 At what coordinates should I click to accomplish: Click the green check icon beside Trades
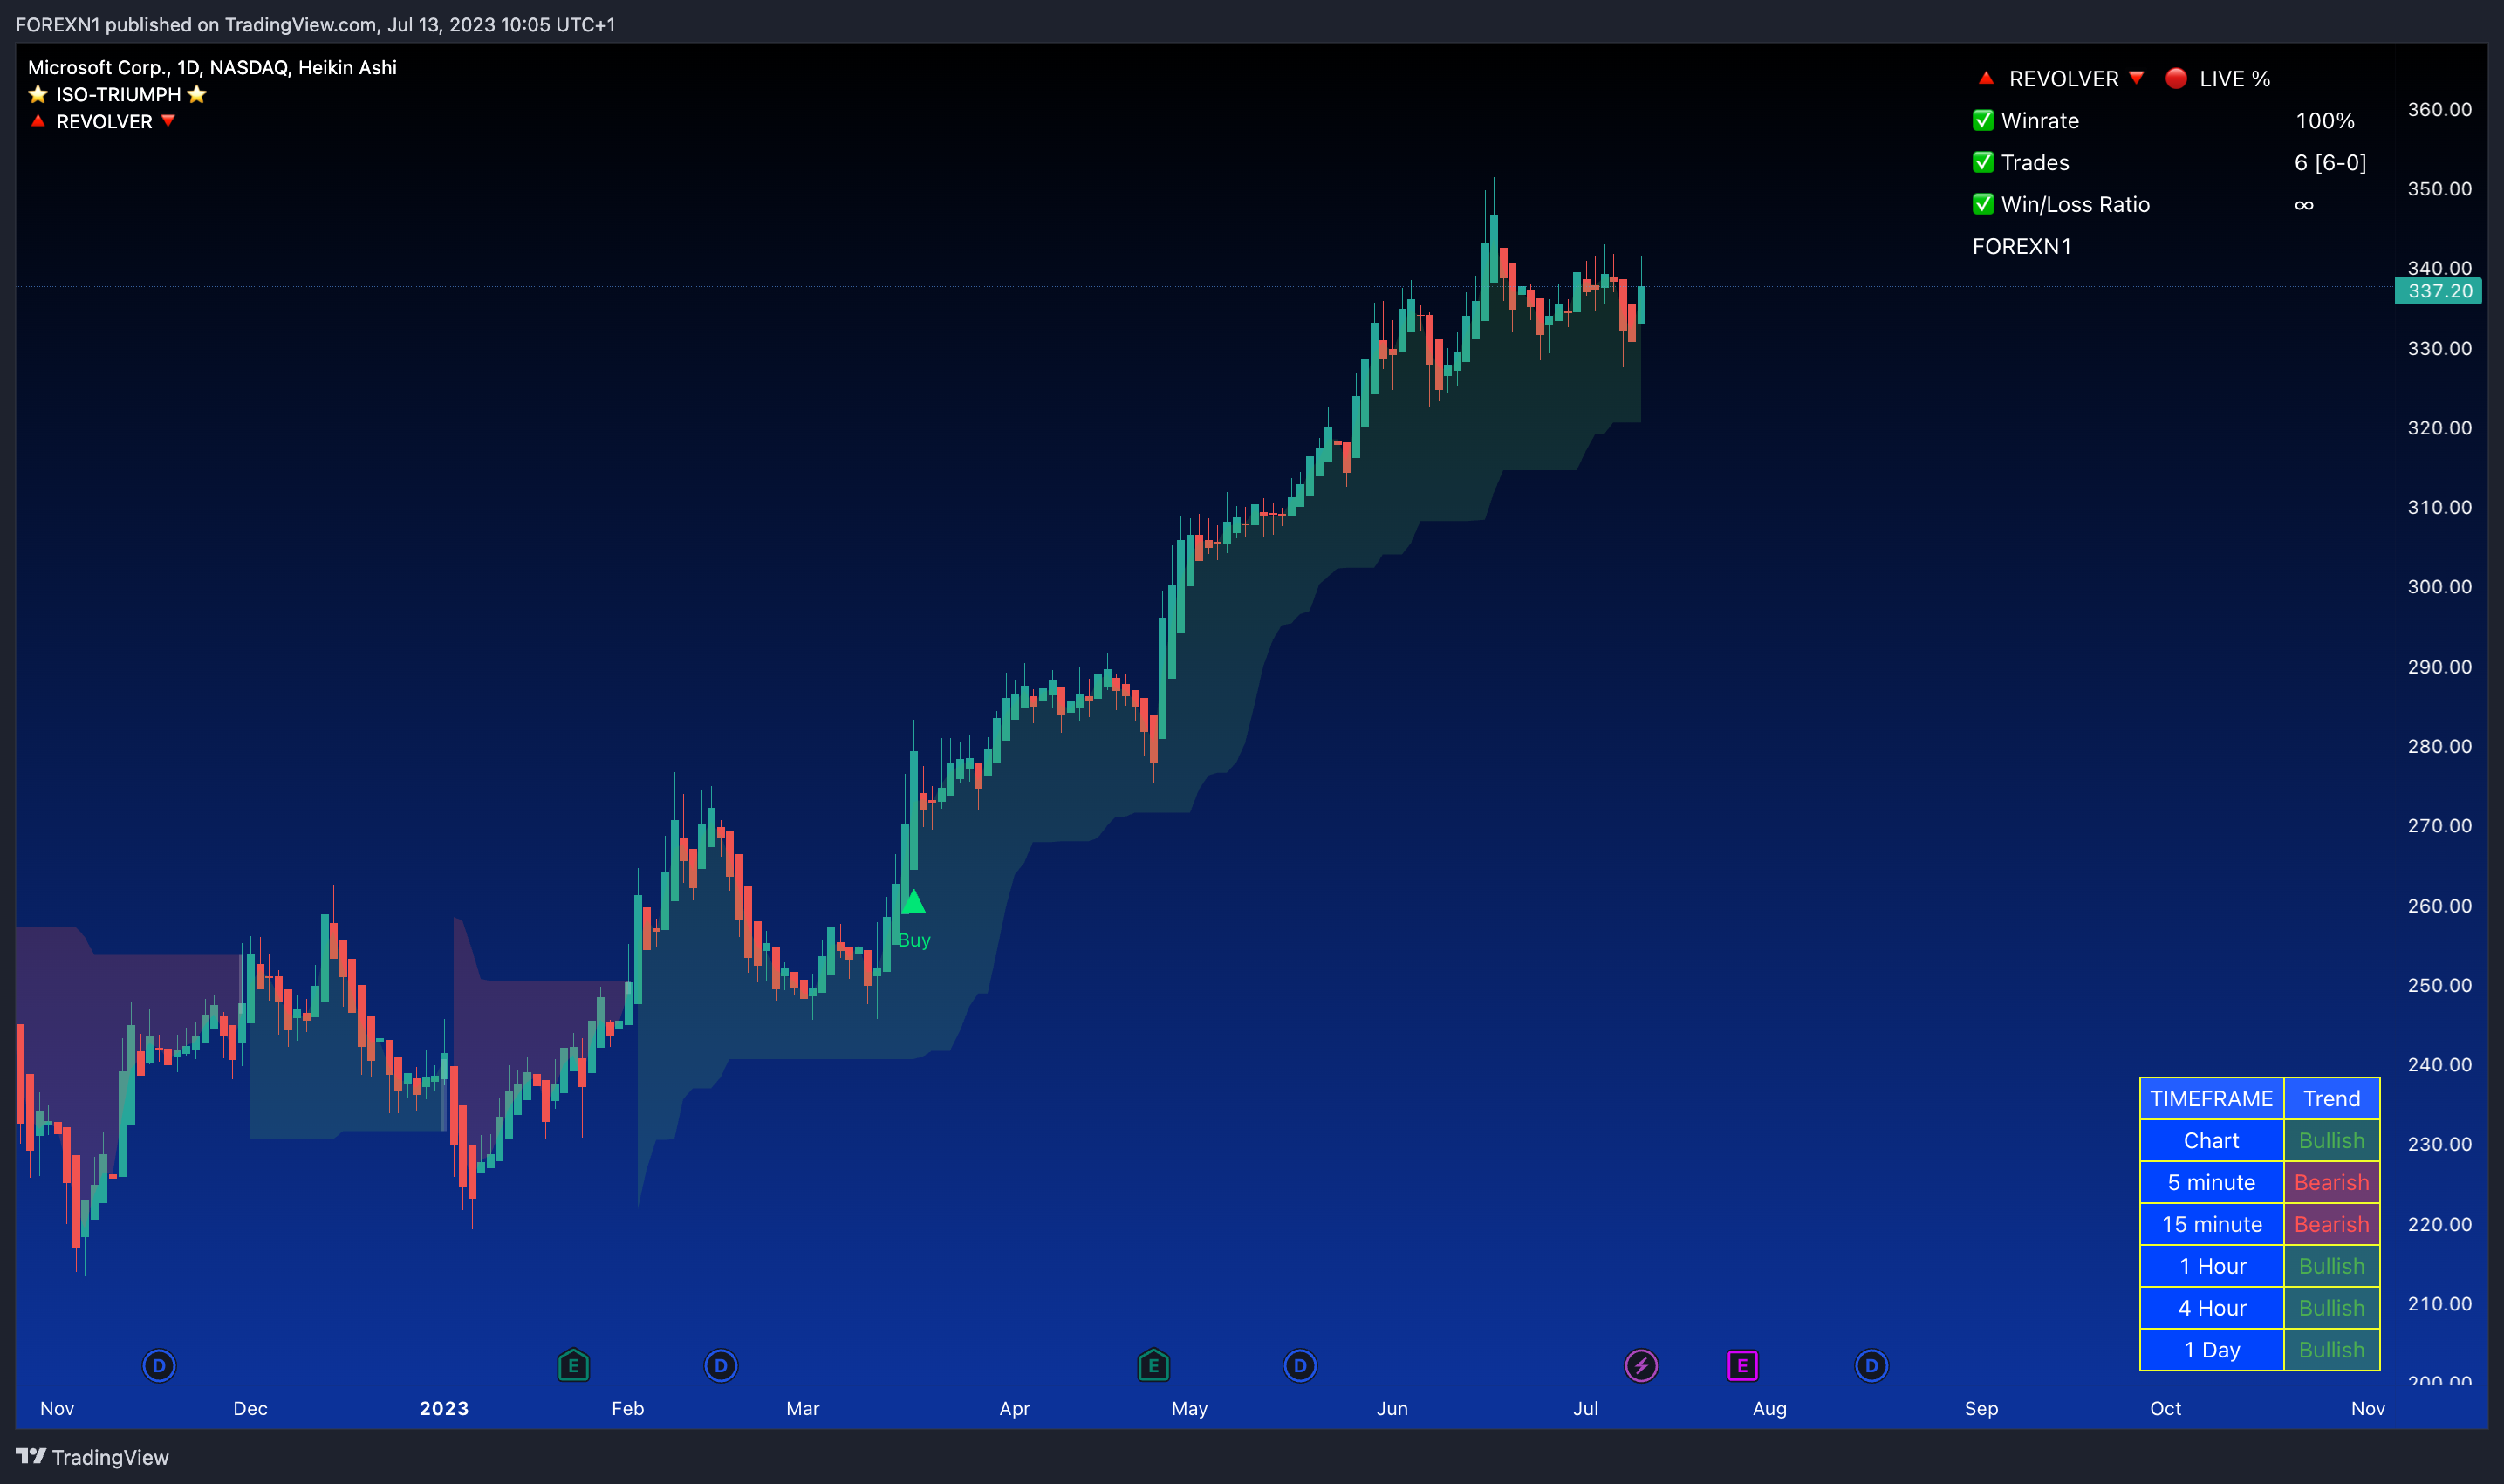point(1983,162)
